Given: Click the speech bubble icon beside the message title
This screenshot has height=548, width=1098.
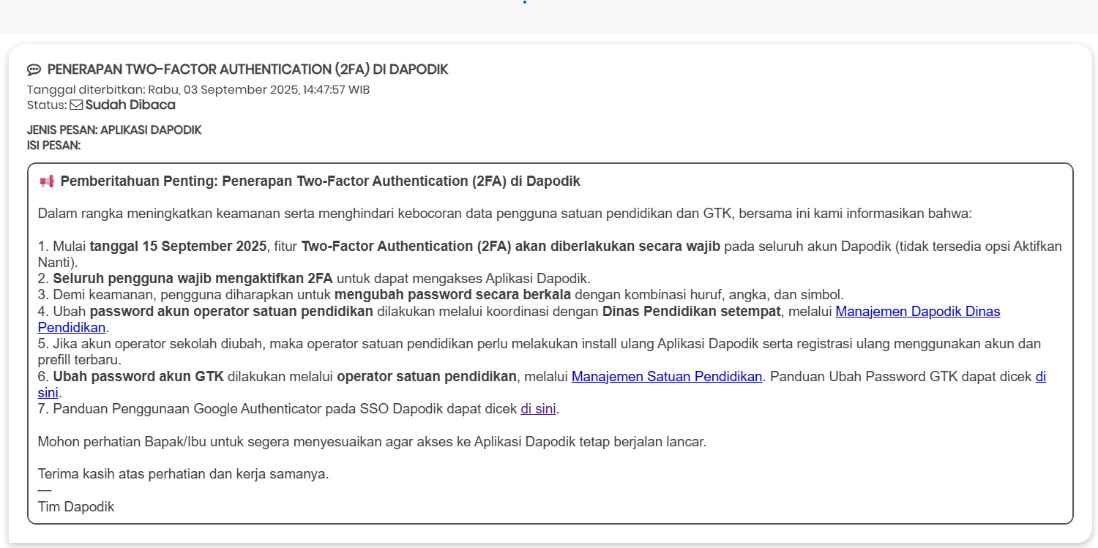Looking at the screenshot, I should point(34,70).
